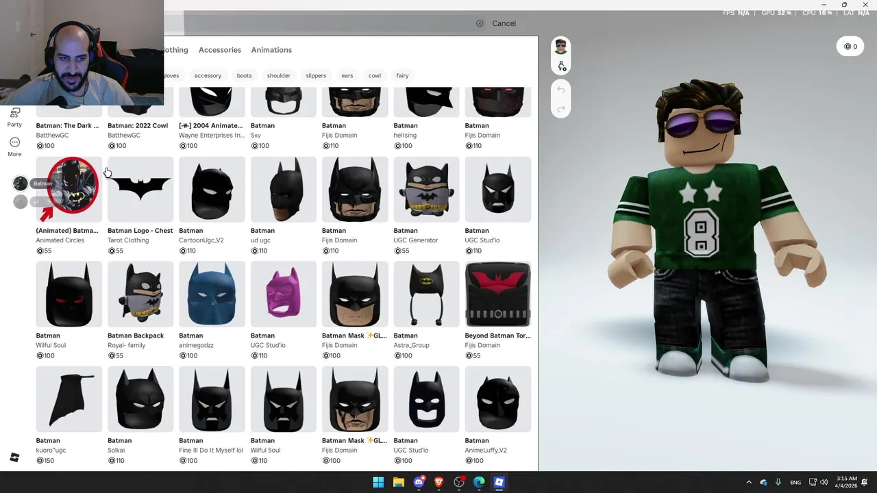This screenshot has height=493, width=877.
Task: Select the fairy filter chip
Action: point(402,75)
